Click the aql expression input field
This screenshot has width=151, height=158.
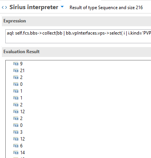[x=78, y=36]
